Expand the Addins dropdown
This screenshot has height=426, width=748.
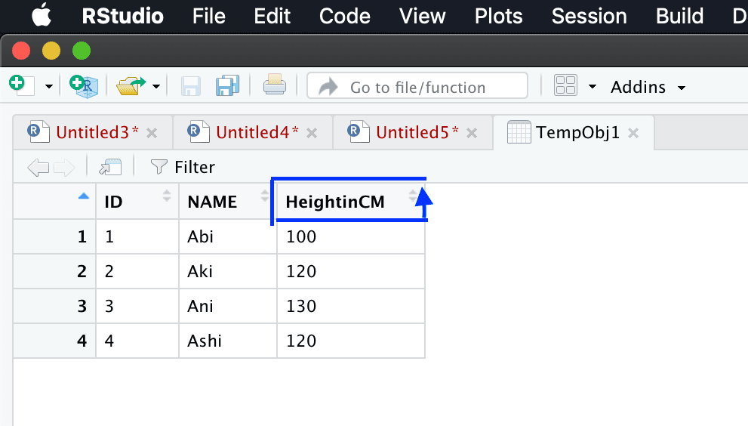point(648,88)
